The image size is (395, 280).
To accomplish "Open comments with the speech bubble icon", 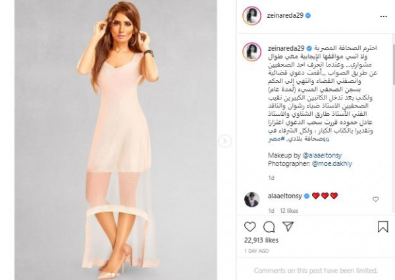I will pyautogui.click(x=269, y=227).
